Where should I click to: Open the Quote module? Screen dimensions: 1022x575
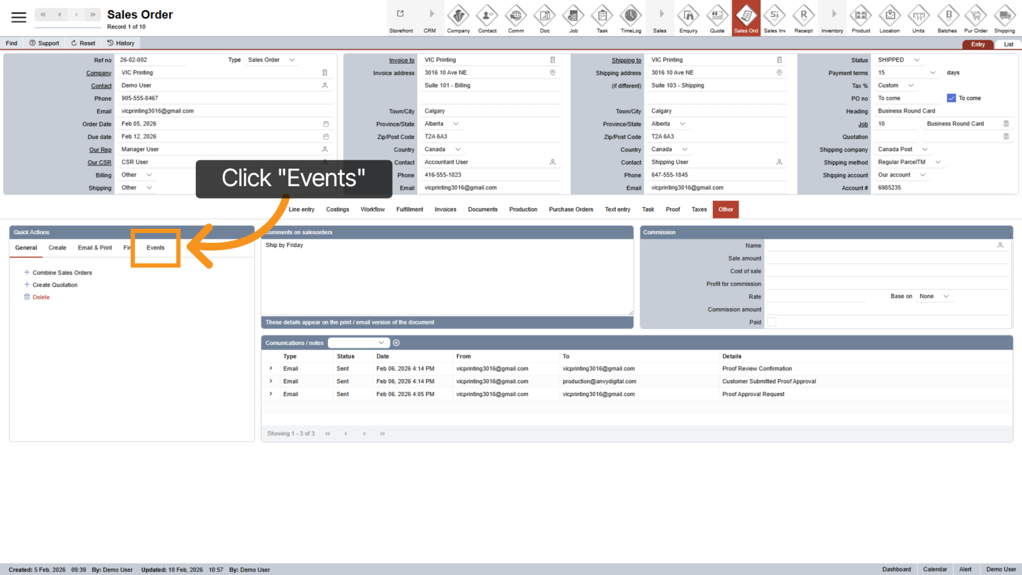coord(717,18)
